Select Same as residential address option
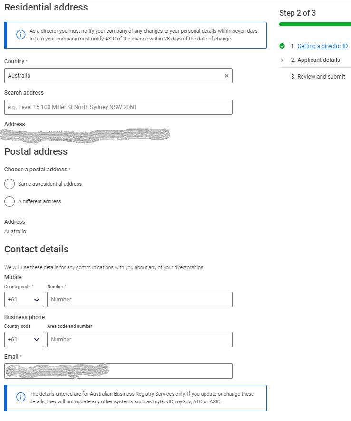Image resolution: width=351 pixels, height=421 pixels. click(10, 184)
